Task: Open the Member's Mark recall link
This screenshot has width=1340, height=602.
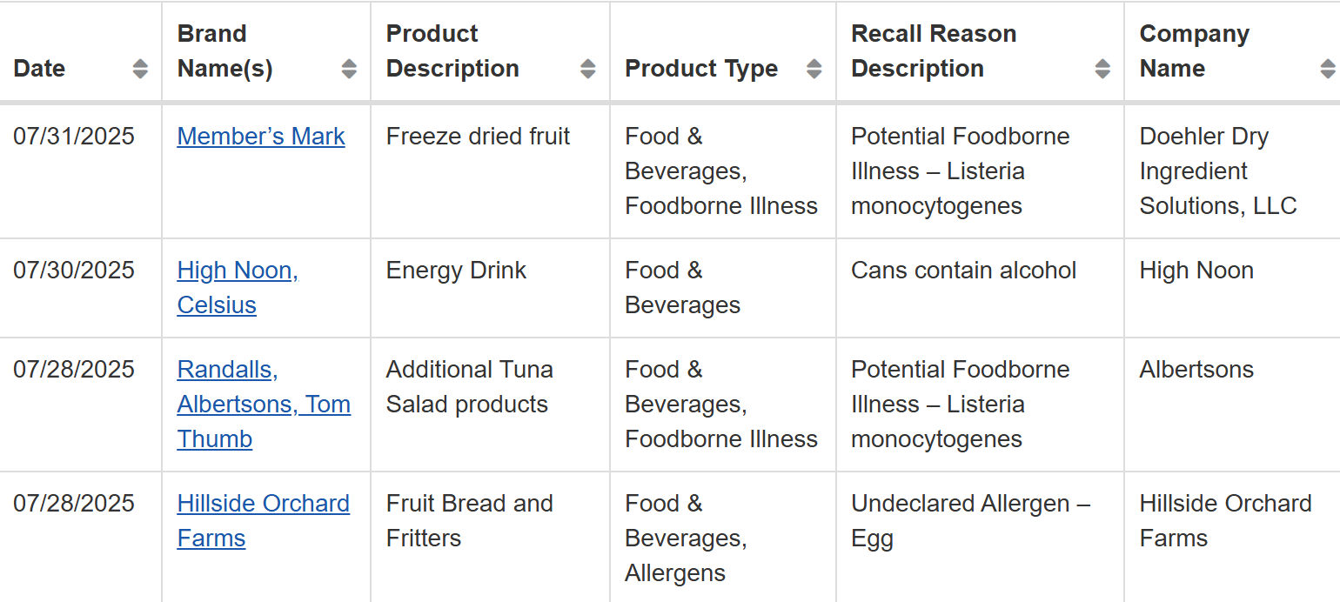Action: tap(261, 137)
